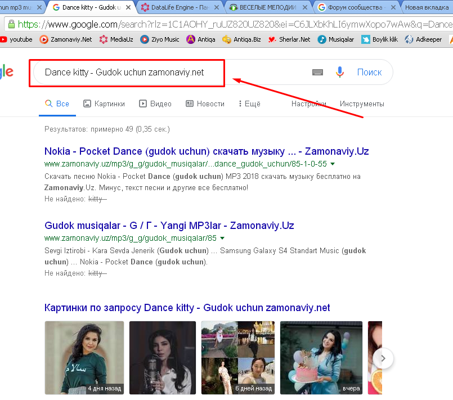Viewport: 453px width, 400px height.
Task: Switch to the Новая вкладка tab
Action: point(427,7)
